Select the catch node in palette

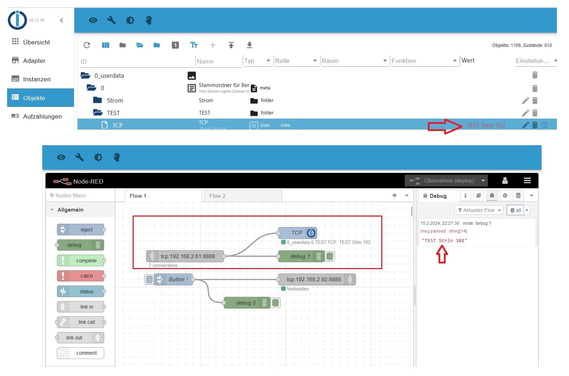pyautogui.click(x=81, y=276)
